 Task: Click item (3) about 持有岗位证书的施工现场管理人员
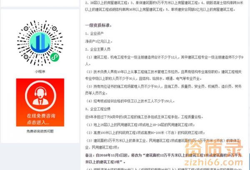point(163,90)
